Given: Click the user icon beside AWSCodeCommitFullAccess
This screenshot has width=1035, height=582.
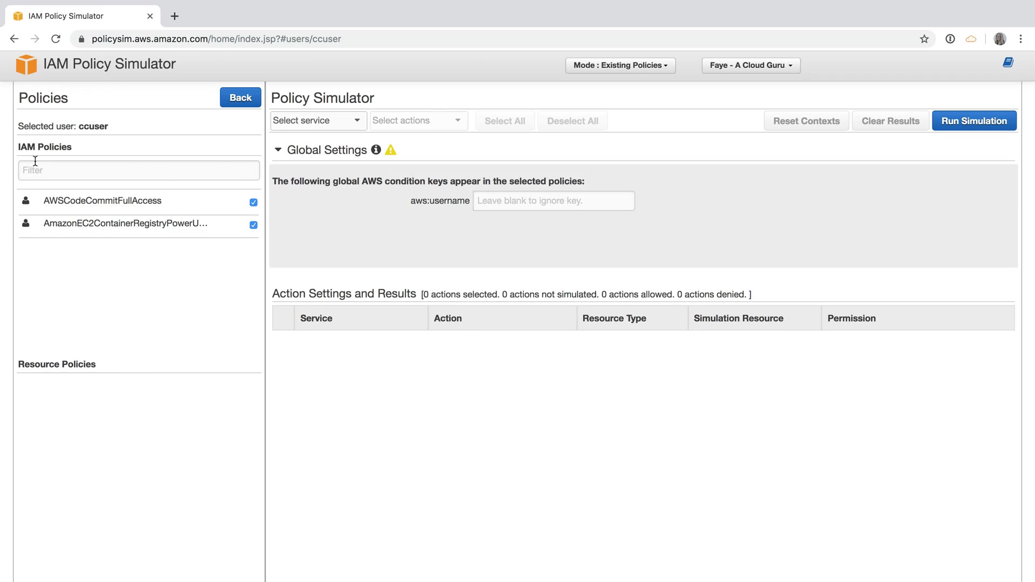Looking at the screenshot, I should pyautogui.click(x=25, y=200).
